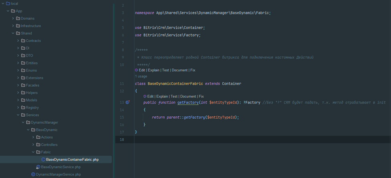Select the Fabric folder icon
Viewport: 391px width, 178px height.
38,152
